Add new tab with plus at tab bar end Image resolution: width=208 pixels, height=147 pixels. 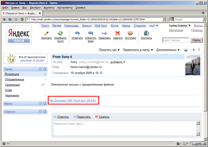point(203,13)
